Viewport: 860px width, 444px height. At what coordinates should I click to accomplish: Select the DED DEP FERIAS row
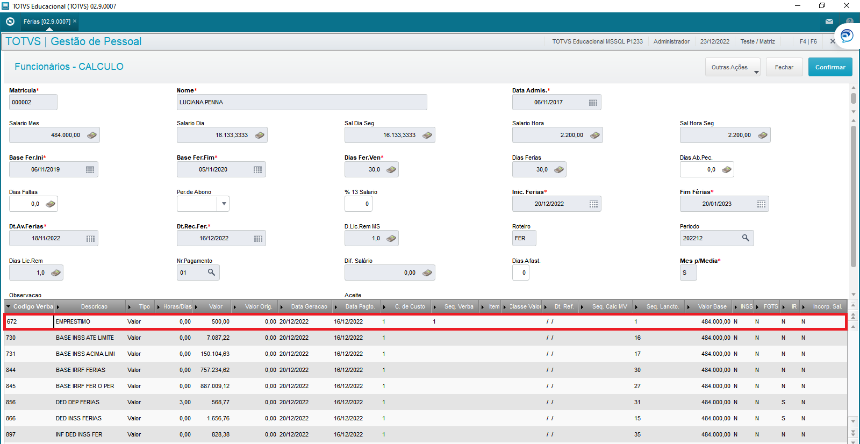(425, 402)
